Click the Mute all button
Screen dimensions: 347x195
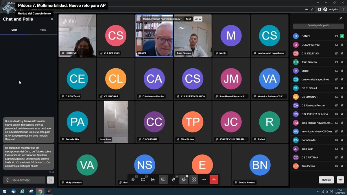(326, 180)
